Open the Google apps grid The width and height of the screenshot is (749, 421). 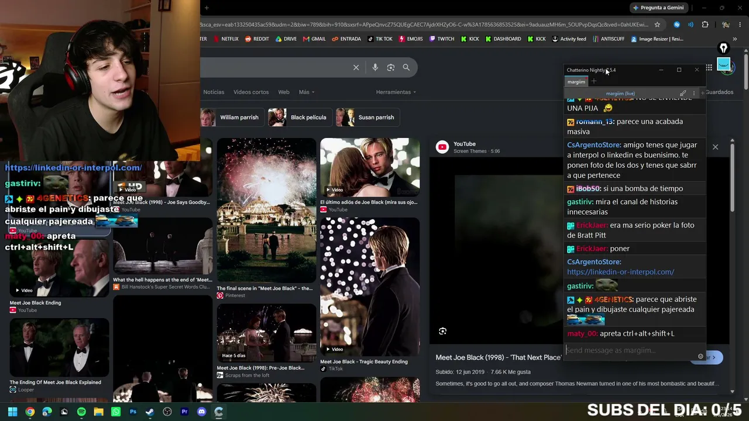pyautogui.click(x=709, y=67)
